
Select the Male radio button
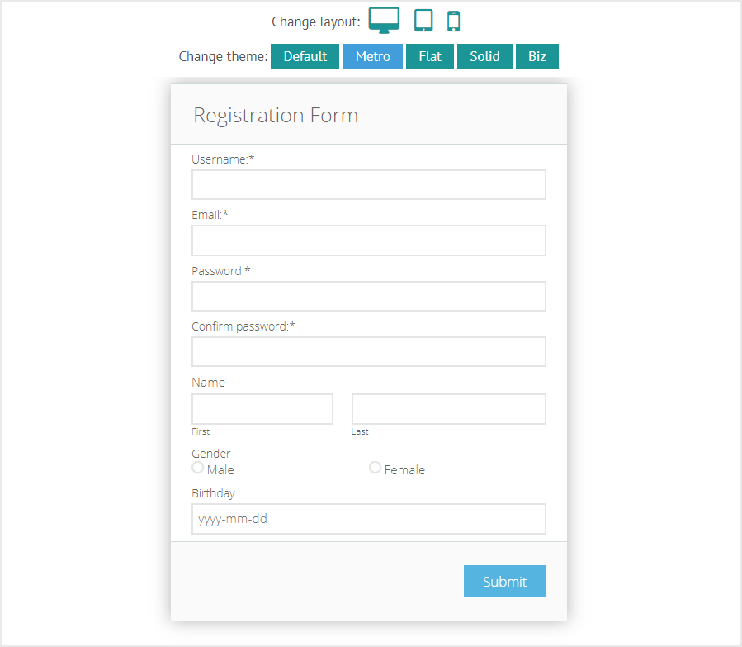pyautogui.click(x=198, y=468)
